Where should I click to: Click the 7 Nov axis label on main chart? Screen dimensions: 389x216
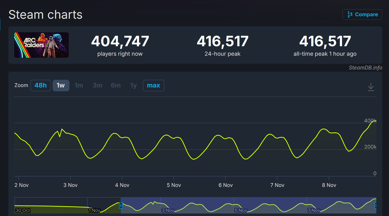point(277,185)
